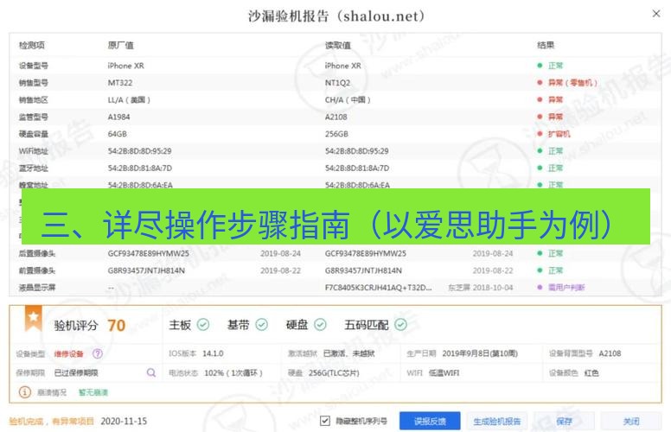This screenshot has width=671, height=432.
Task: Click the 保存 button
Action: click(564, 421)
